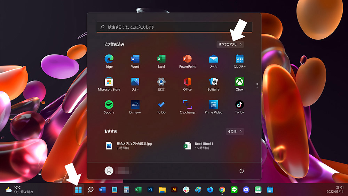348x196 pixels.
Task: Open Calendar icon on the taskbar
Action: 270,190
